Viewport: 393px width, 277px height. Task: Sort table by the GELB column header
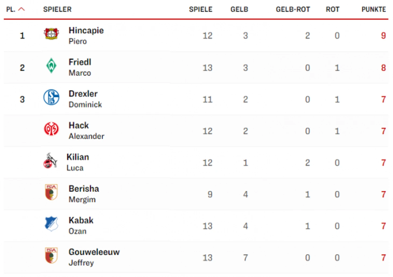click(x=239, y=9)
